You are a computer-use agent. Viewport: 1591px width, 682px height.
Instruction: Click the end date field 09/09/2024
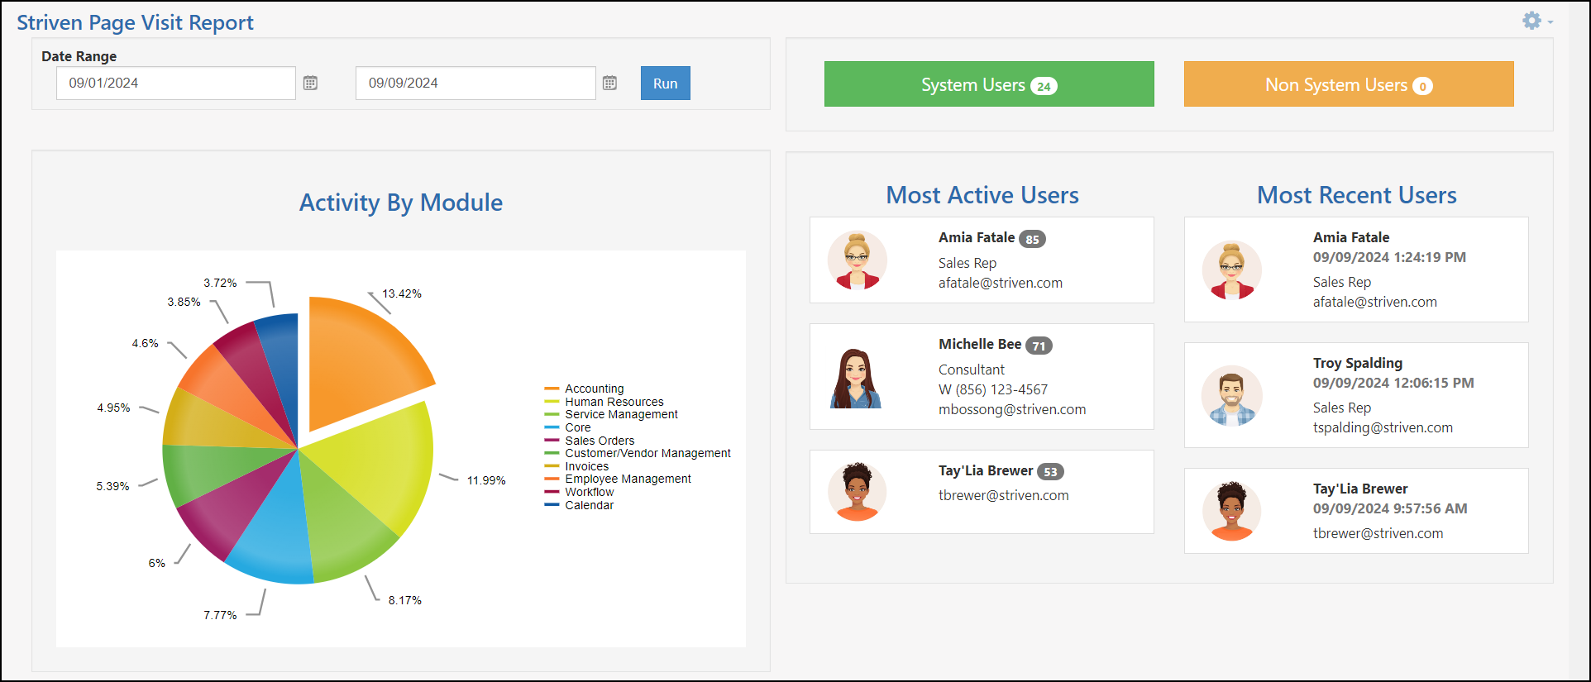(x=475, y=83)
